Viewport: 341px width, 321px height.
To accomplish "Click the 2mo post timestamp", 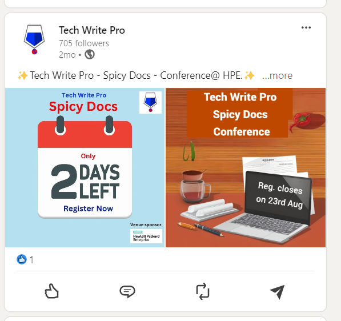I will click(67, 55).
